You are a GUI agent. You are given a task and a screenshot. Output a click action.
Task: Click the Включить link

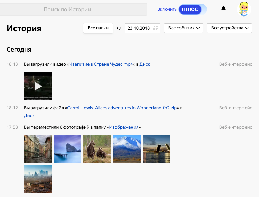167,9
